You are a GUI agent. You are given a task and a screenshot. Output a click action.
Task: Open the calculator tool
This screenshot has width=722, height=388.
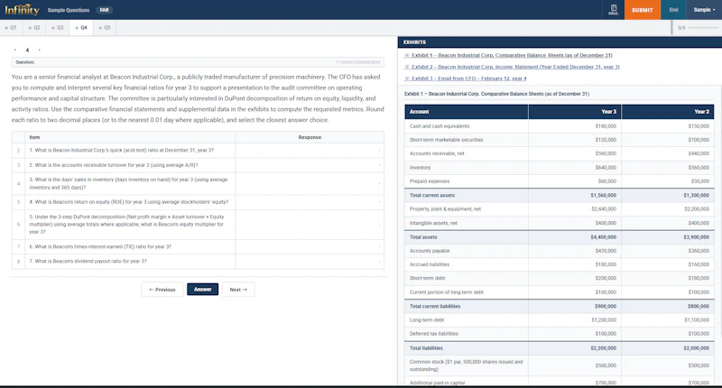[x=614, y=10]
